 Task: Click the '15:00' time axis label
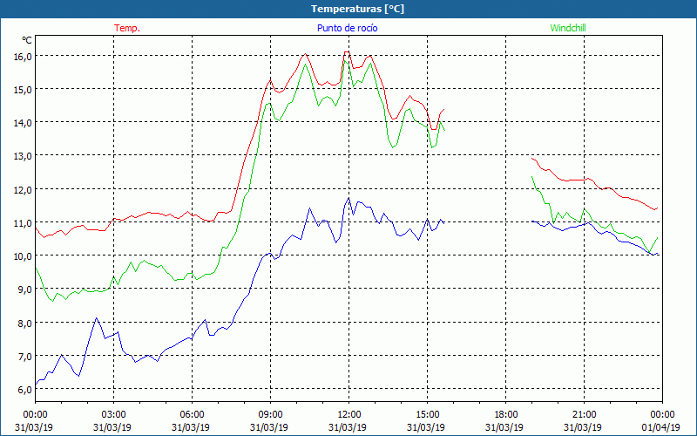coord(427,415)
